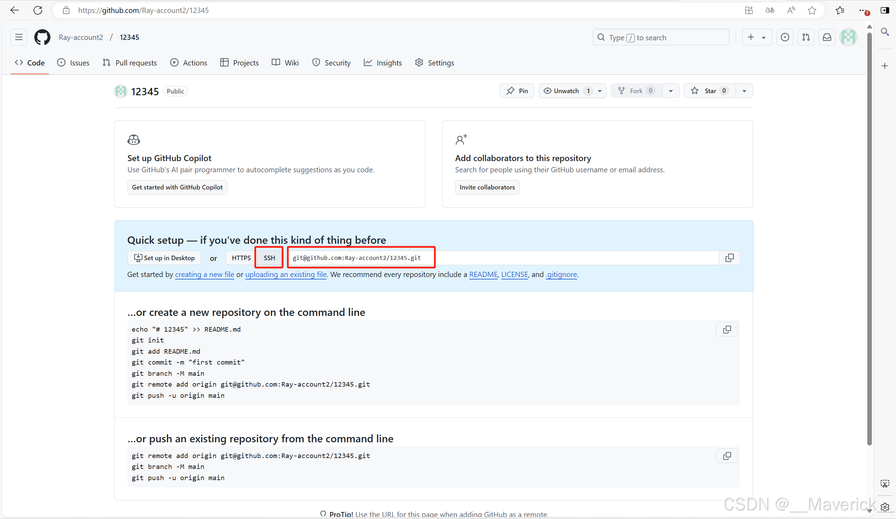Open the Star lists dropdown arrow

tap(744, 91)
